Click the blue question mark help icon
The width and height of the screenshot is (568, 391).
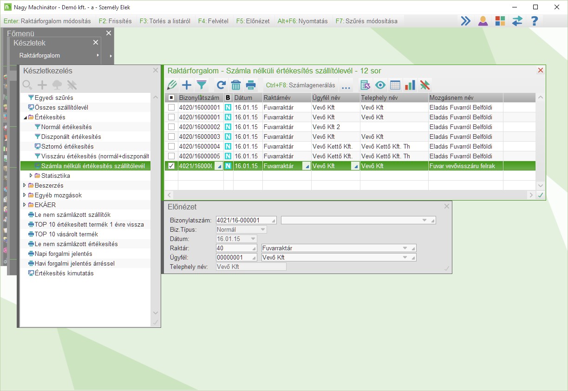coord(535,21)
